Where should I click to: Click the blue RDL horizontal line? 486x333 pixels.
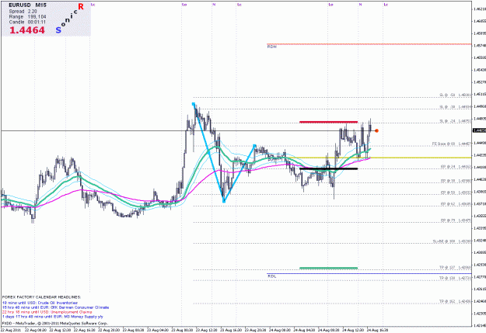[x=369, y=273]
